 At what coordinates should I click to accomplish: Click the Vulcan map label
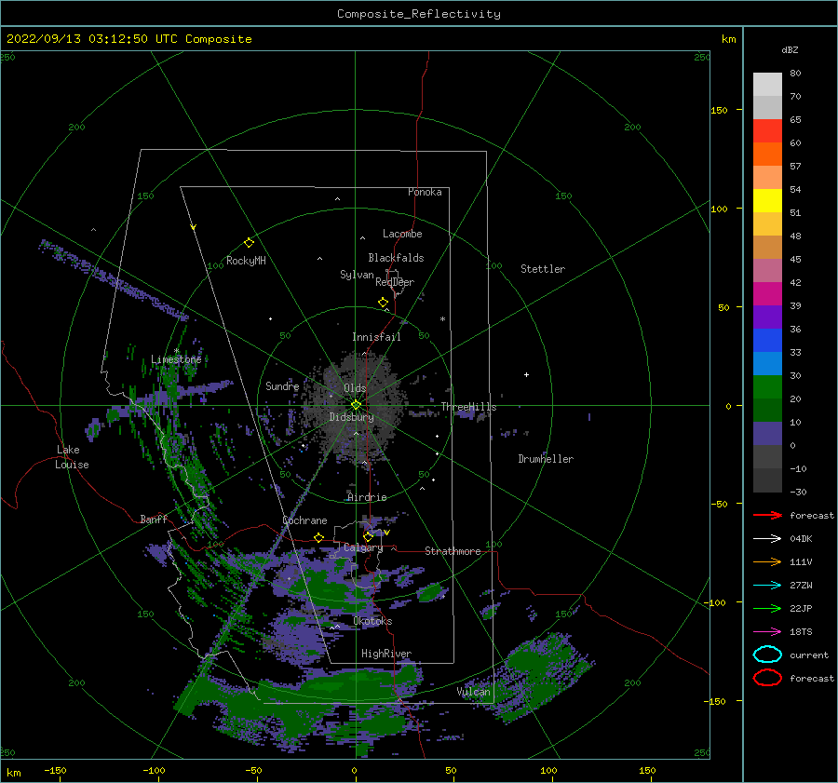(474, 692)
